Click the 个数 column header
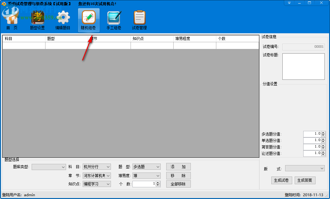330x199 pixels. point(238,39)
